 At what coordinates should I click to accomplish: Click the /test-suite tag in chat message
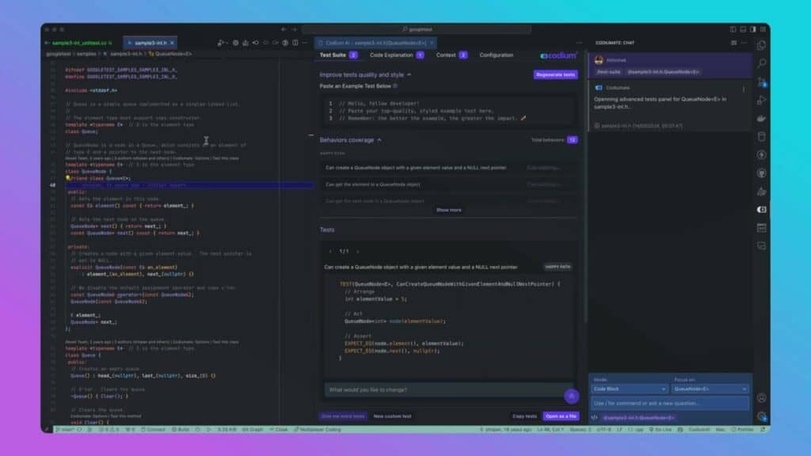pyautogui.click(x=608, y=72)
